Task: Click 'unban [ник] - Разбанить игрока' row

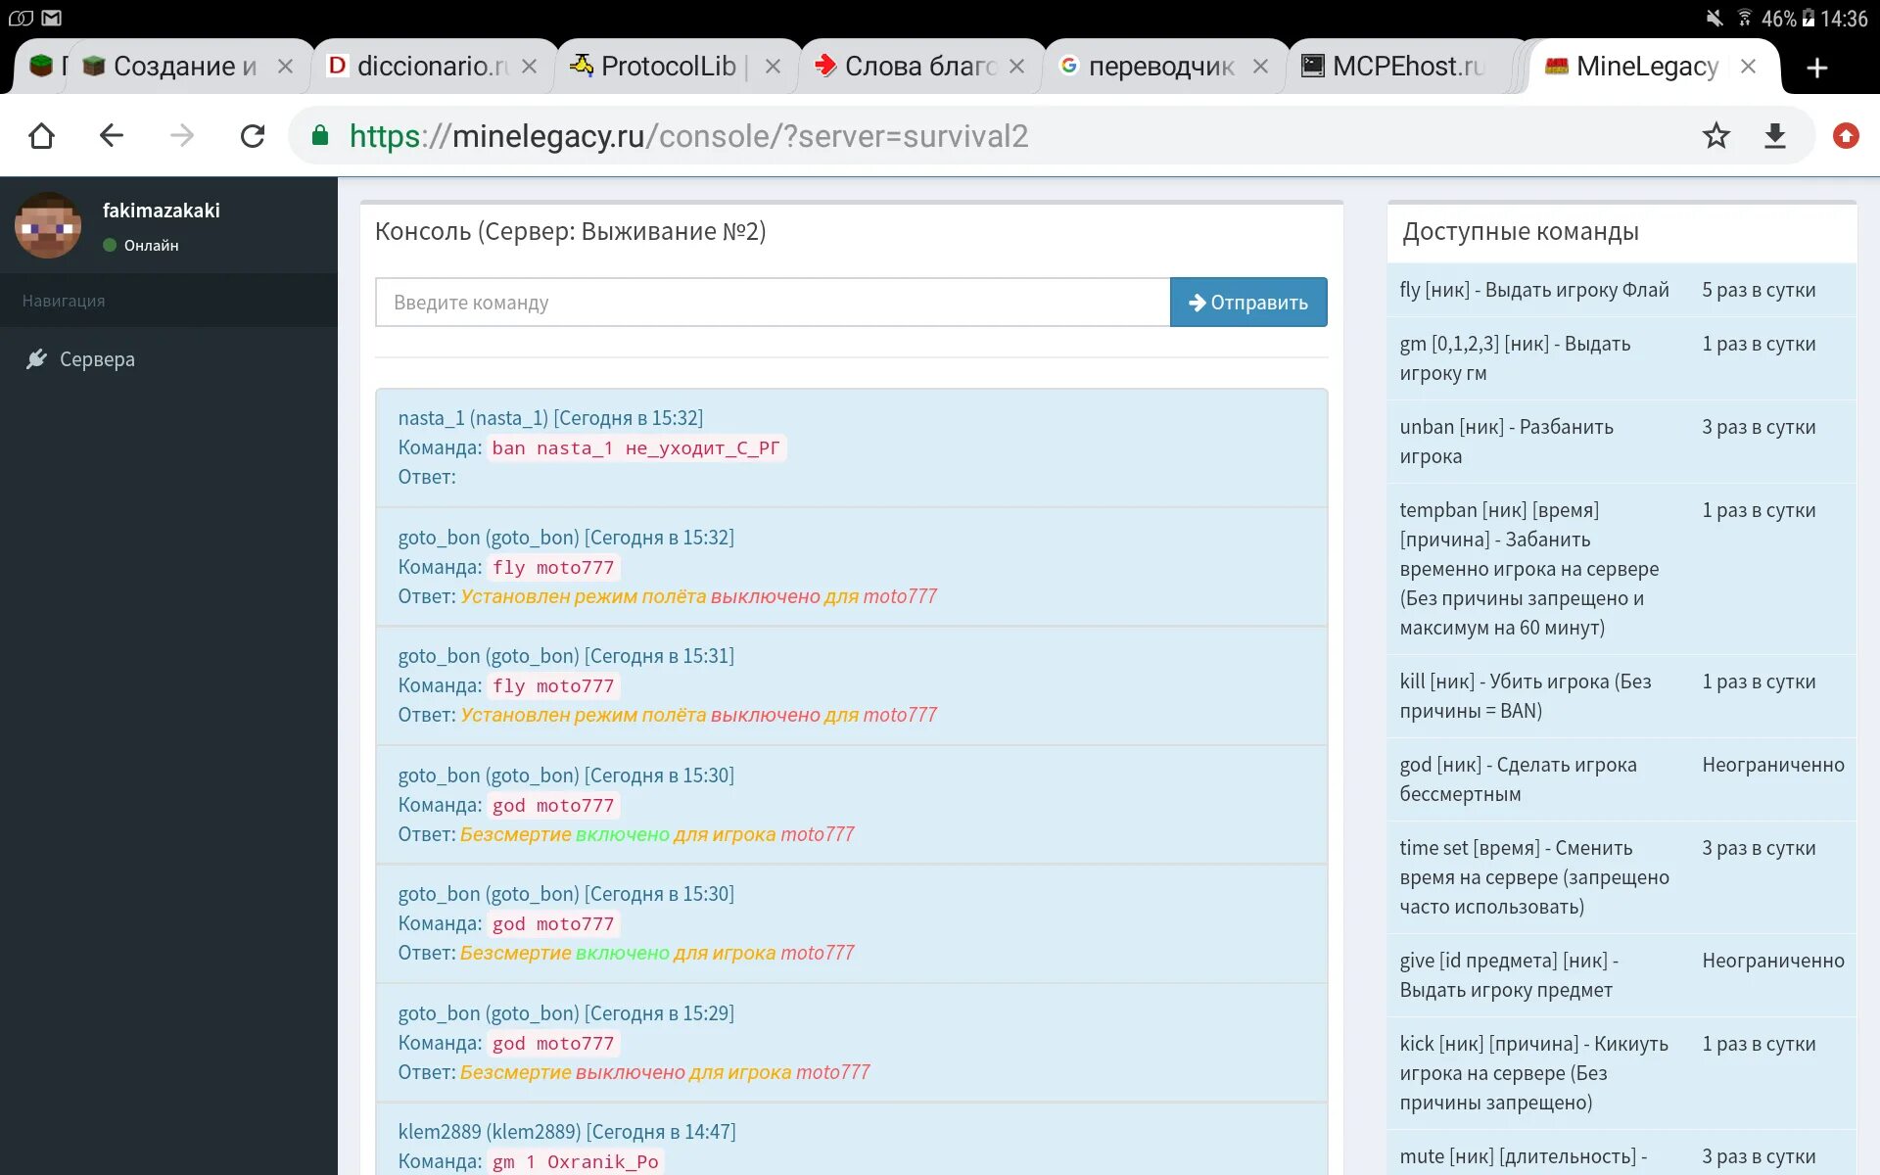Action: click(x=1621, y=442)
